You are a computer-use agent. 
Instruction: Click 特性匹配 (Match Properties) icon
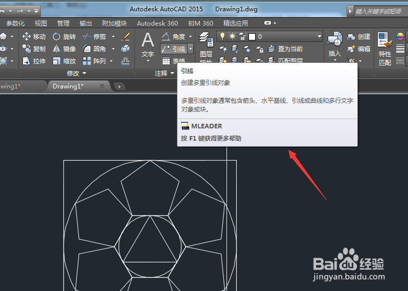point(385,49)
